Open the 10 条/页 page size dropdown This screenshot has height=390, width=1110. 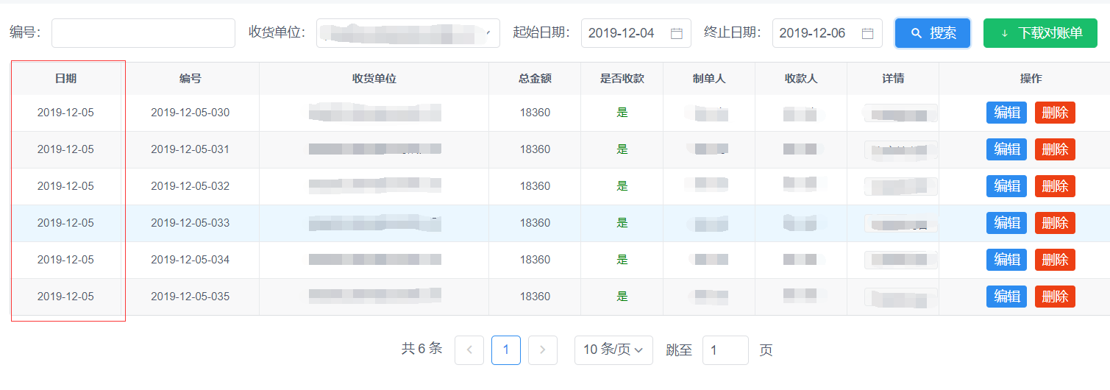[x=613, y=350]
